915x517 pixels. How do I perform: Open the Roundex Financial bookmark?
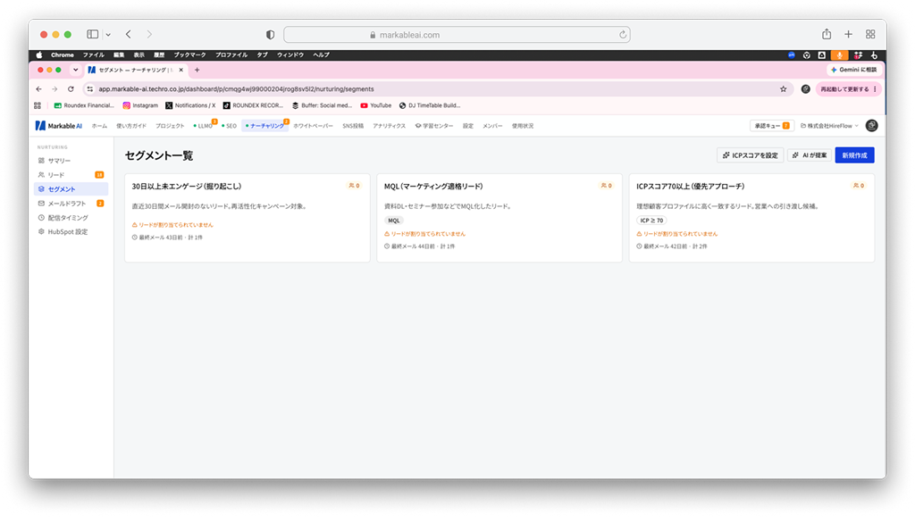[x=84, y=105]
